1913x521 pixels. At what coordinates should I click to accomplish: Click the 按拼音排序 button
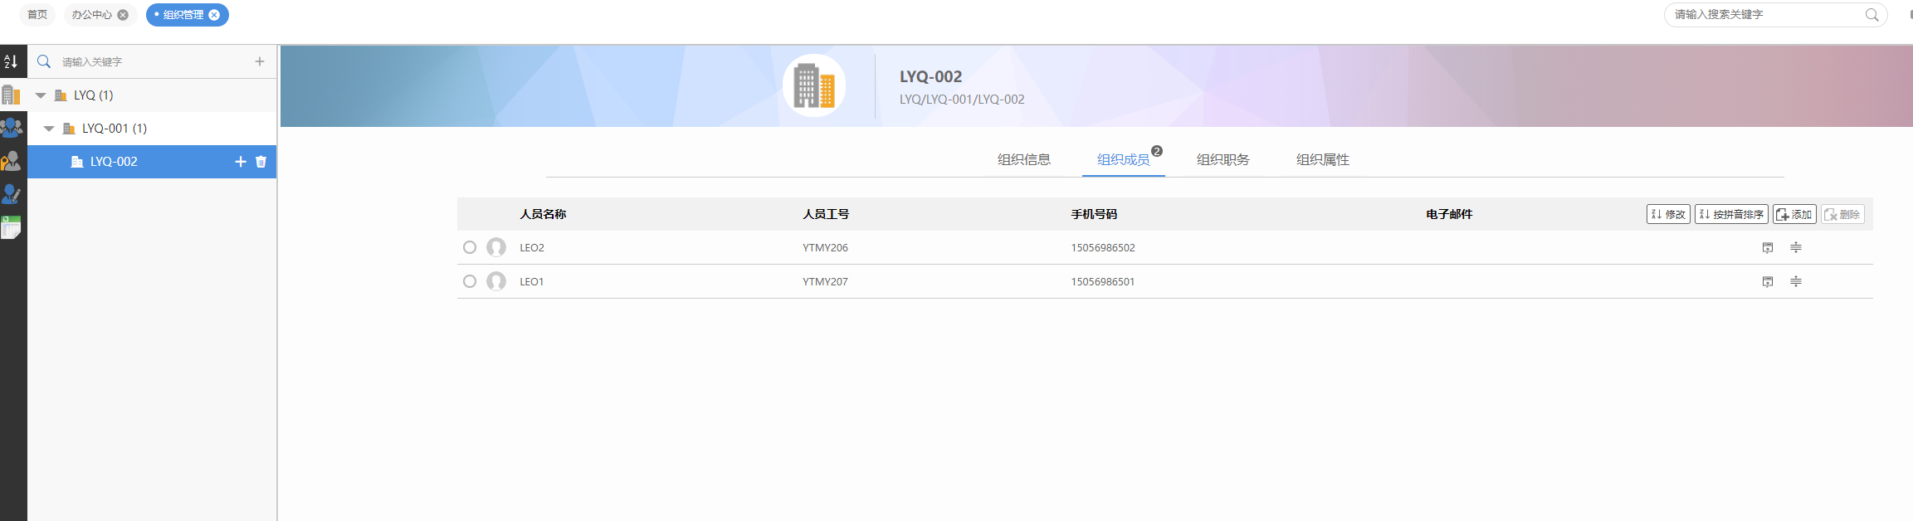[1731, 214]
